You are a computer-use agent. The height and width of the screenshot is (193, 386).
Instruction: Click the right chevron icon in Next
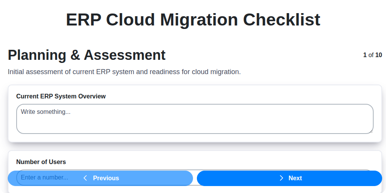281,178
